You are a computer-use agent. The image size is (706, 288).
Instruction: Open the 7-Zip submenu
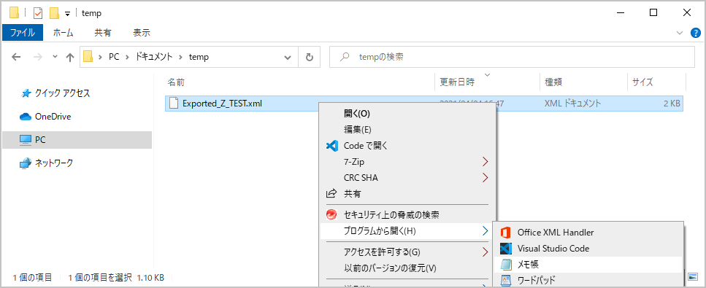tap(408, 162)
